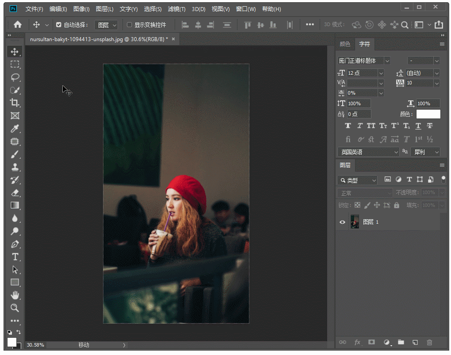
Task: Open the layer style fx menu
Action: pyautogui.click(x=358, y=342)
